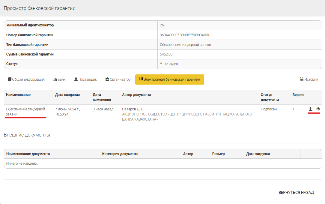325x204 pixels.
Task: Open the Обеспечение тендерной заявки document link
Action: [25, 112]
